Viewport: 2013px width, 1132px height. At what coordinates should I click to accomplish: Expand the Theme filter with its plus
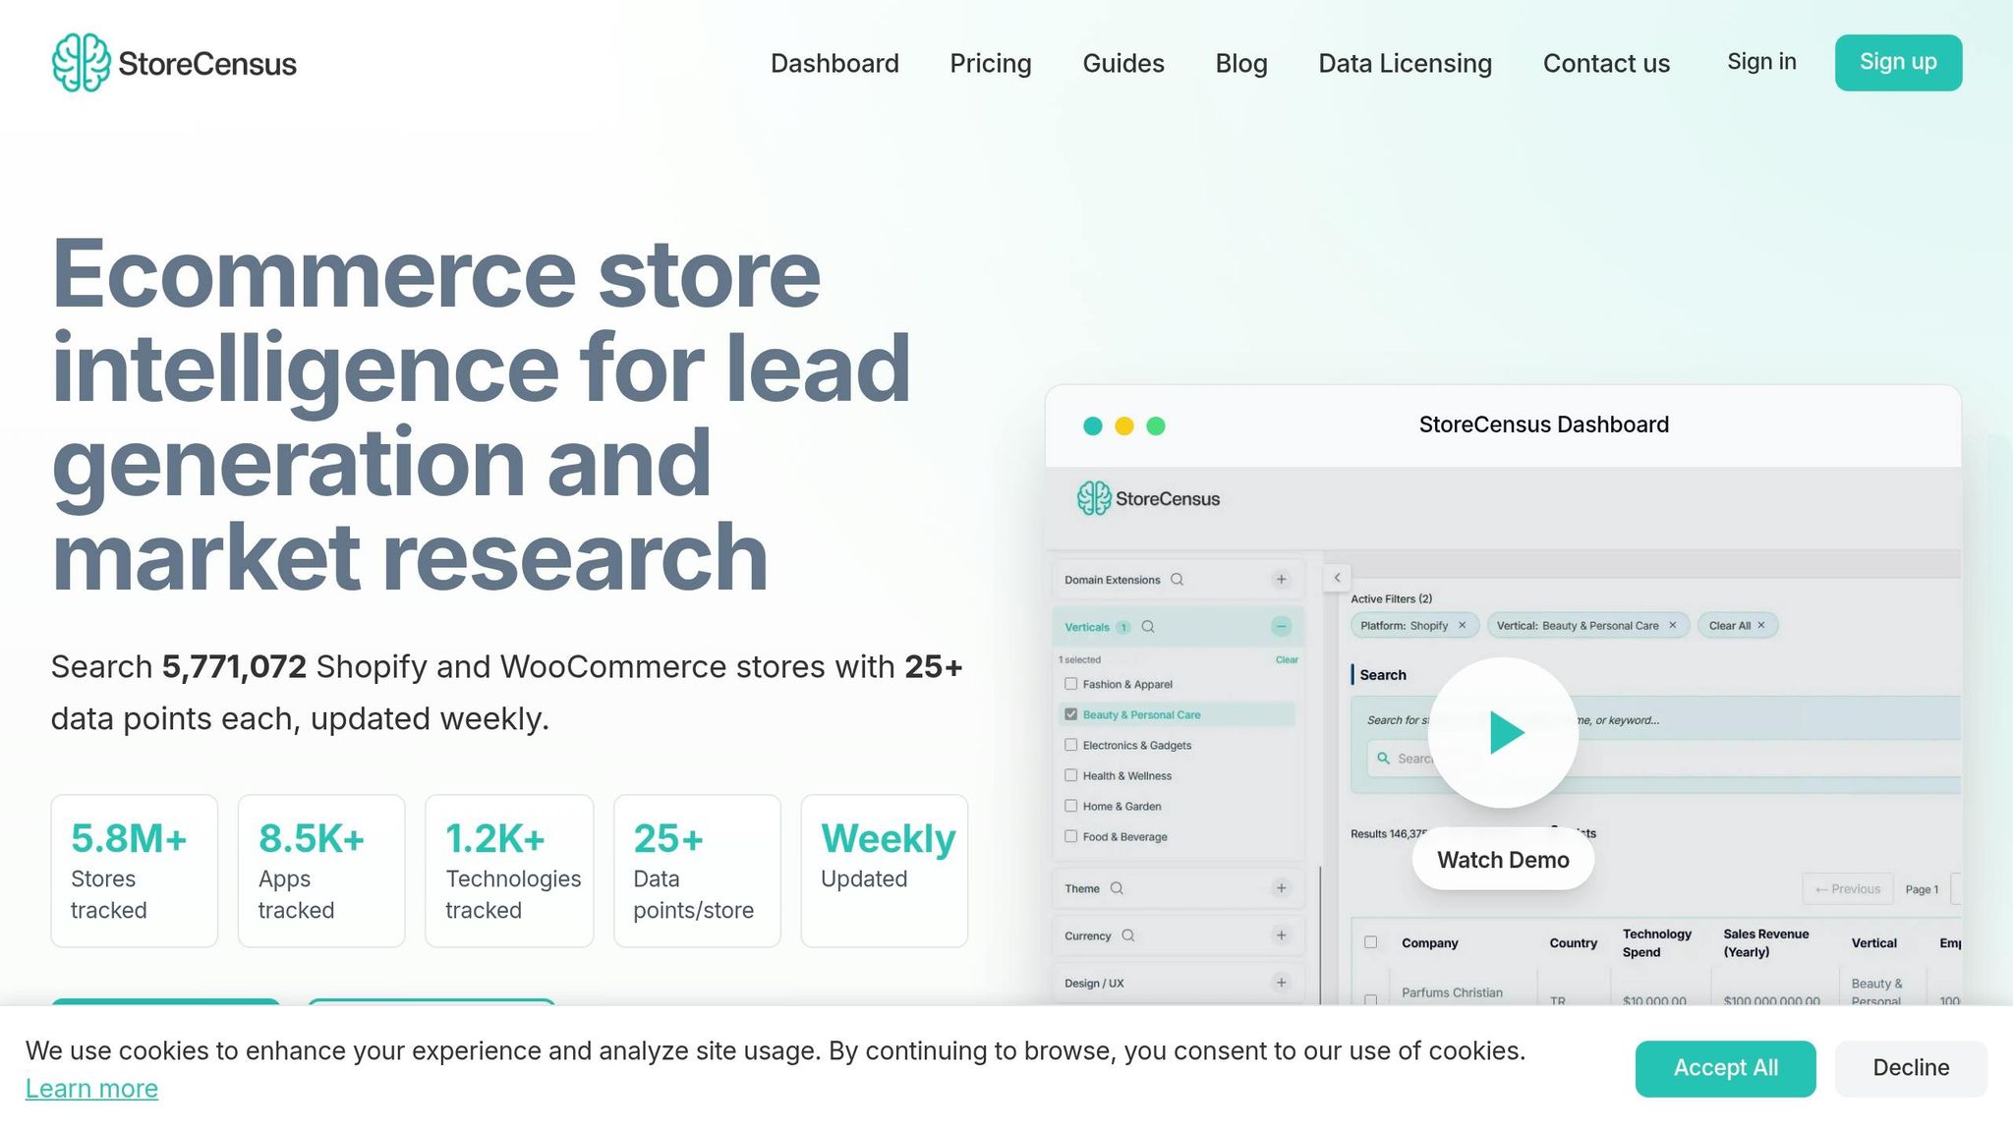tap(1281, 888)
